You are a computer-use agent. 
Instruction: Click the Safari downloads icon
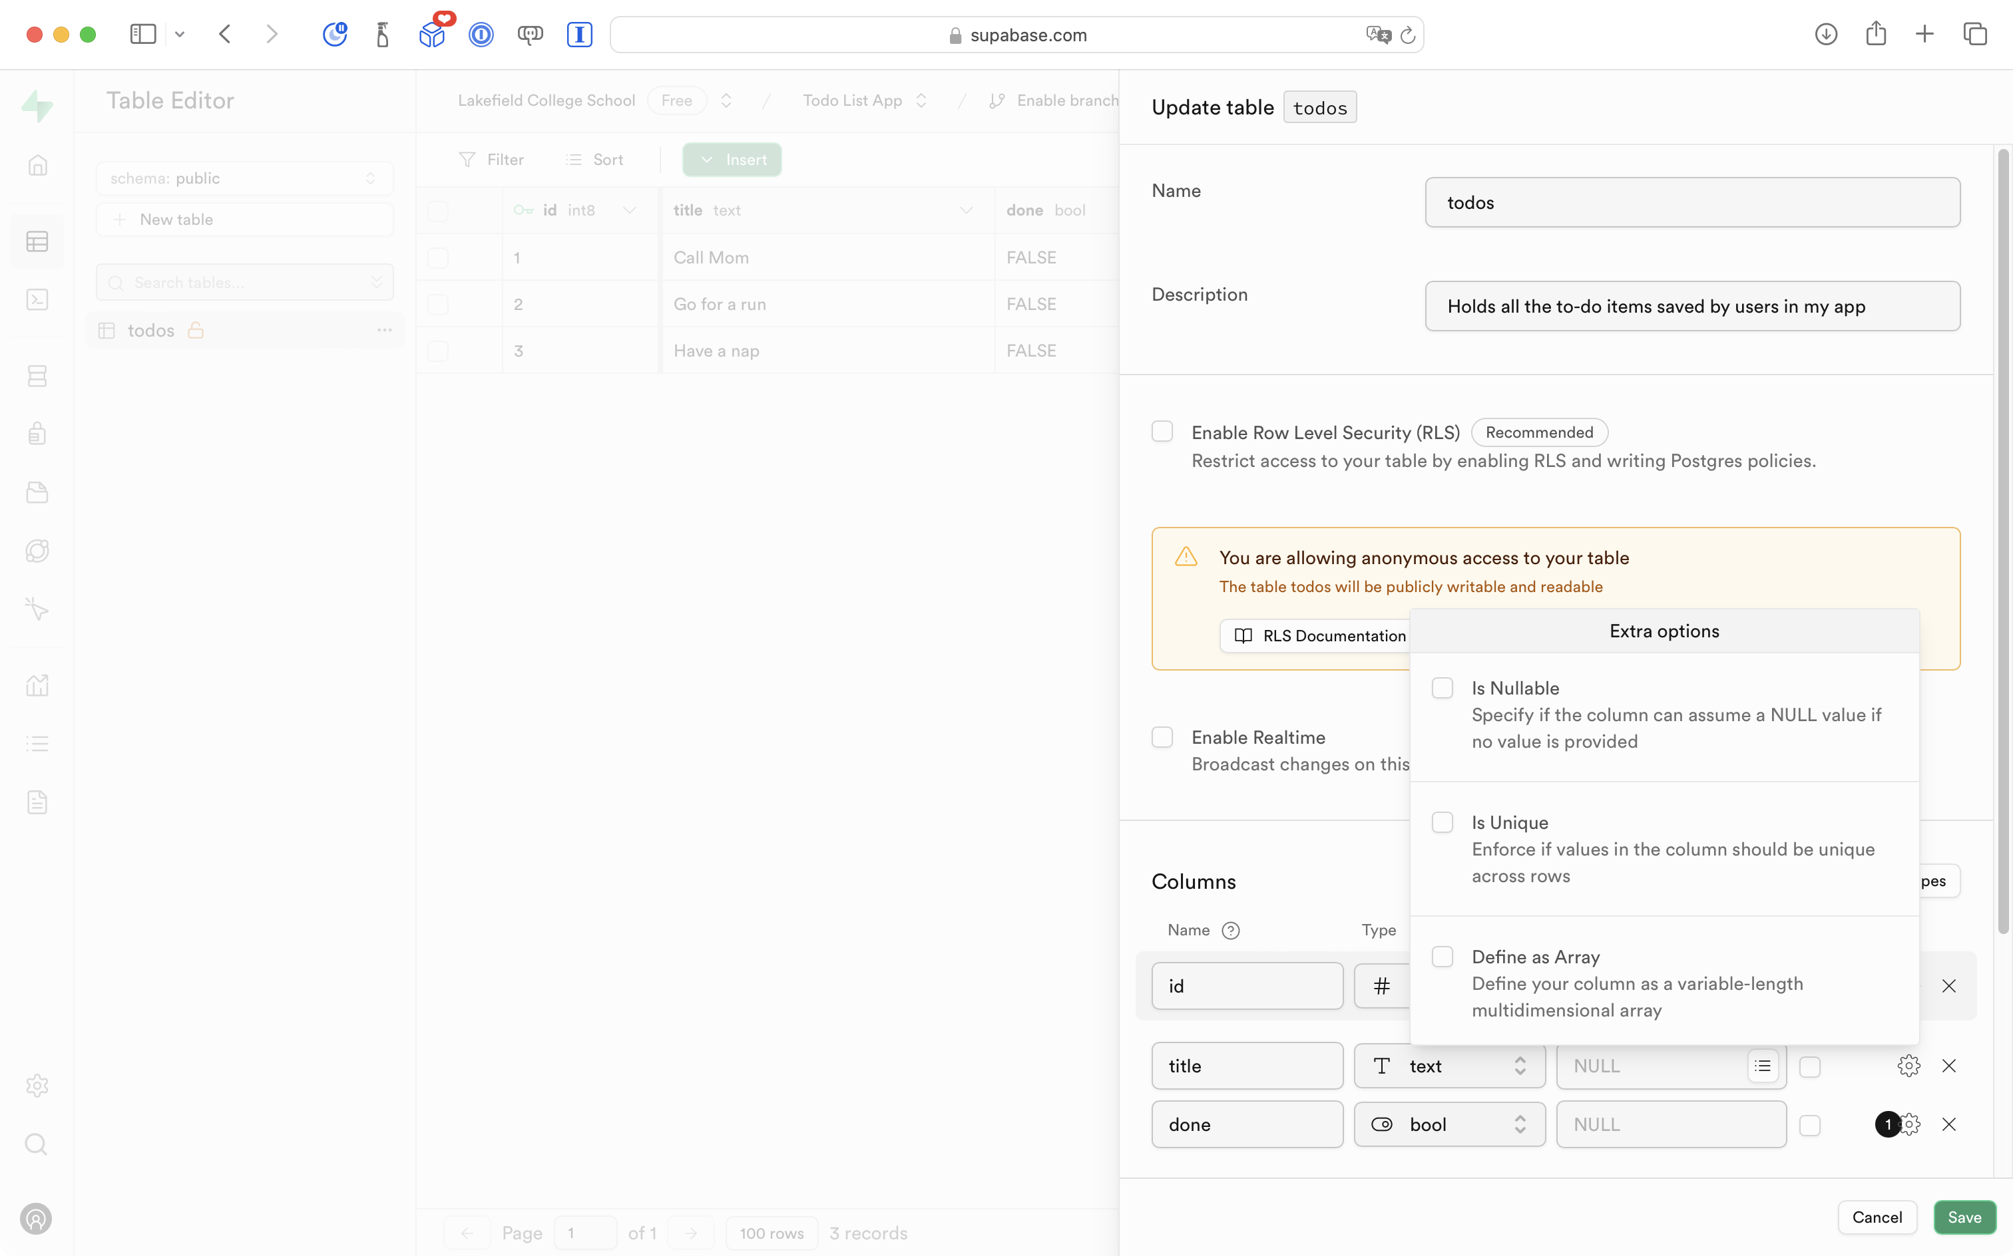click(1825, 34)
